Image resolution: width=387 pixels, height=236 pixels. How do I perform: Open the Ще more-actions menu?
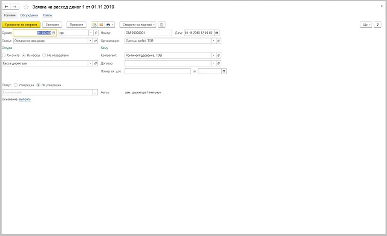(366, 25)
